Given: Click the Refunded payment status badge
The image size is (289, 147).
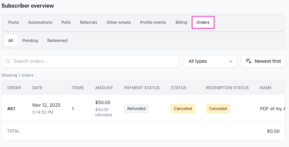Looking at the screenshot, I should click(136, 109).
